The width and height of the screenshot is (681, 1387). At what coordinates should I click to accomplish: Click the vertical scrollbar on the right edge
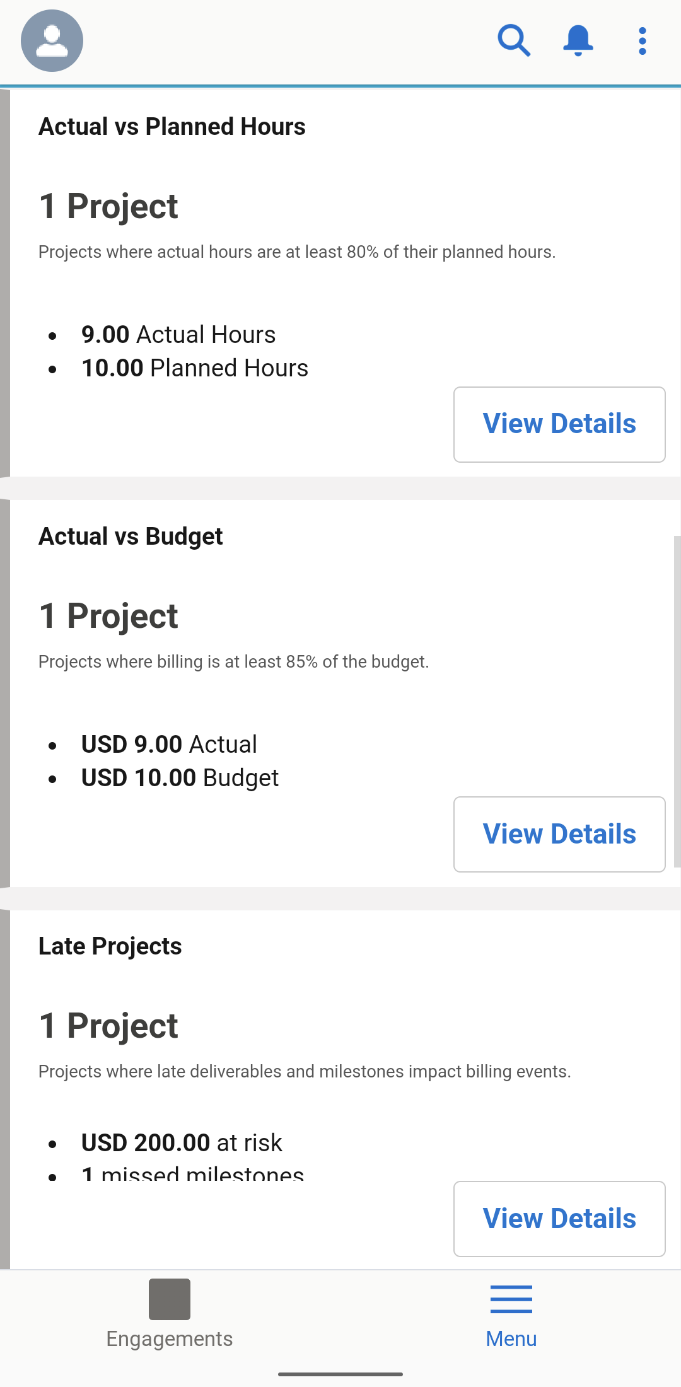tap(677, 700)
